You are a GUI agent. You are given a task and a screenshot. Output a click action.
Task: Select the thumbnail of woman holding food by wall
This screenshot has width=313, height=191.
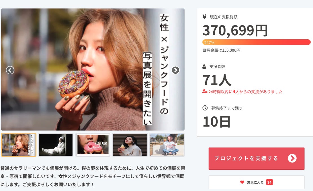(x=130, y=145)
